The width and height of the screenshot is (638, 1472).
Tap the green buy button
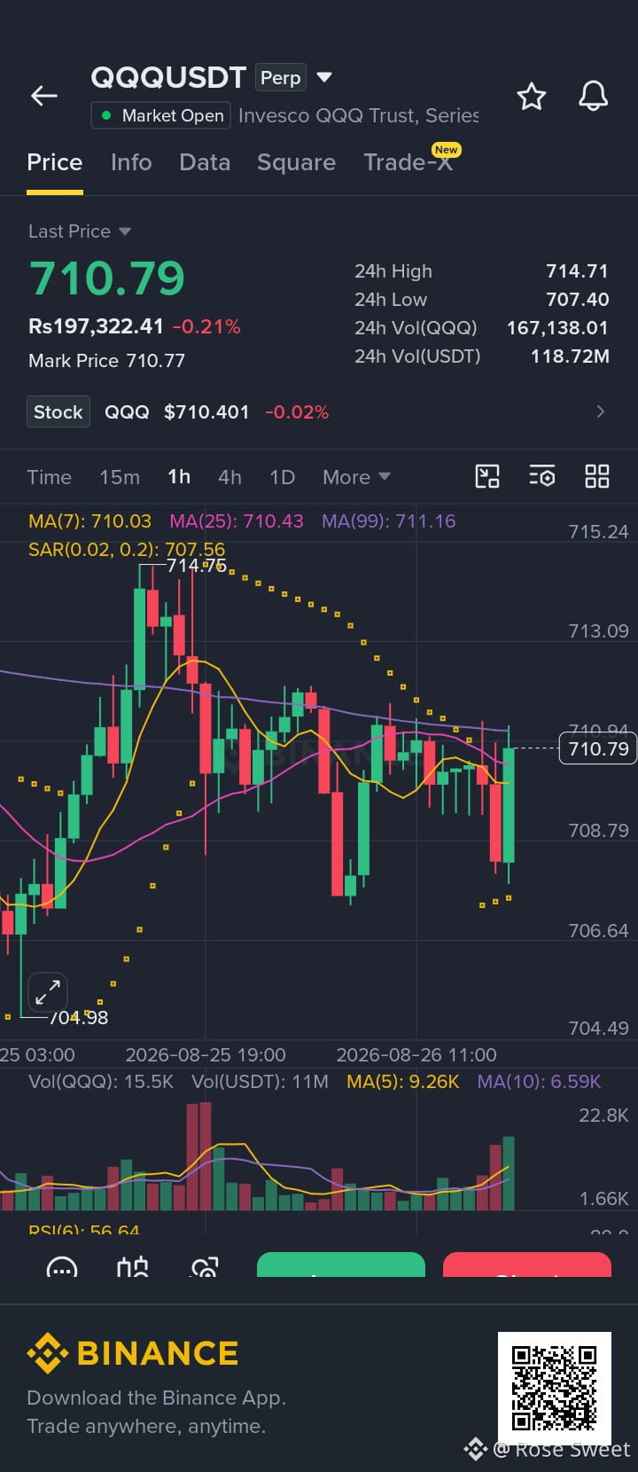[341, 1265]
